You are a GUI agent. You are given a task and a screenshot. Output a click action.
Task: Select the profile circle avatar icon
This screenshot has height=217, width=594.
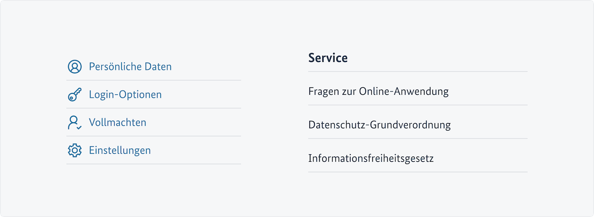tap(75, 67)
